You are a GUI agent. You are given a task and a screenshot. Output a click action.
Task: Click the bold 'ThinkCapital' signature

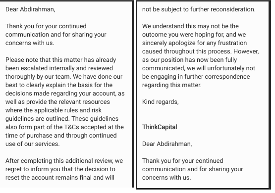[160, 127]
